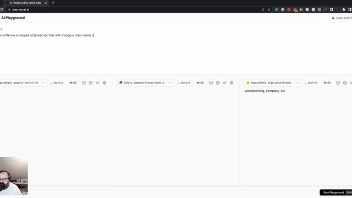Screen dimensions: 352x198
Task: Add a panel next to flan-t5-xxl (plus icon)
Action: pos(91,83)
